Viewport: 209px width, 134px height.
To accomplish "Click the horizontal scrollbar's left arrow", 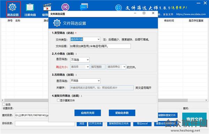I will point(2,100).
